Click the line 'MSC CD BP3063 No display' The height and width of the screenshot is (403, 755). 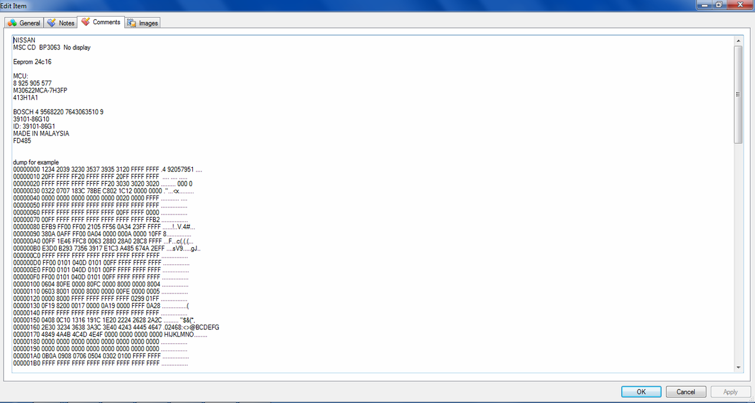point(52,47)
